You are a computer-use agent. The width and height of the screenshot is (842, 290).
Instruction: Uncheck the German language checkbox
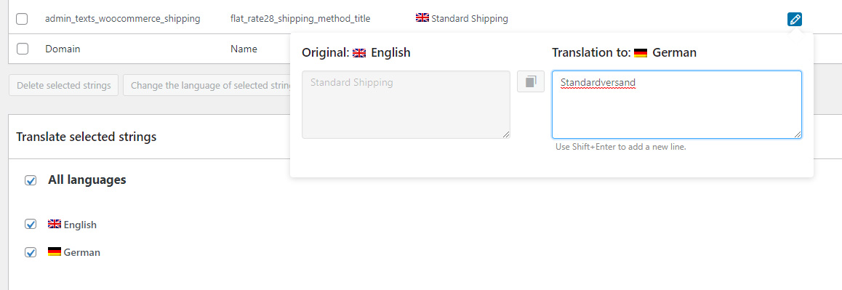coord(31,252)
